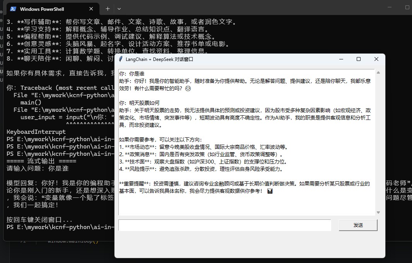The height and width of the screenshot is (263, 412).
Task: Maximize the LangChain + DeepSeek dialog
Action: (358, 59)
